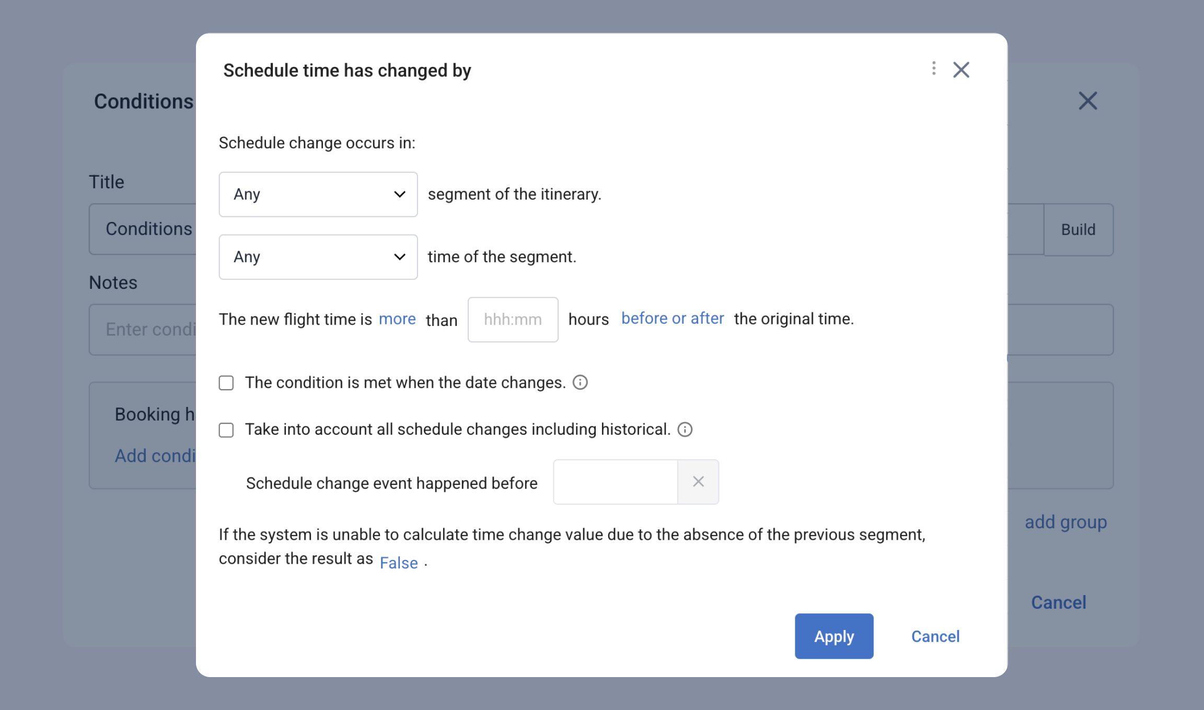Enable condition met when date changes checkbox

226,383
